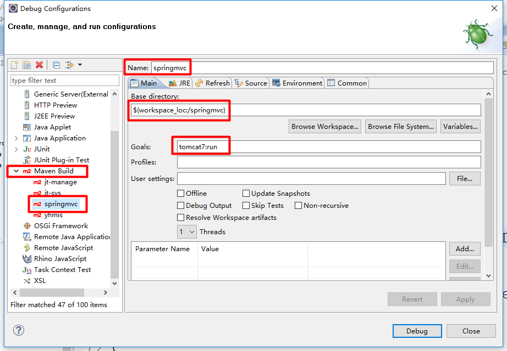Enable the Offline checkbox
The image size is (507, 351).
(x=181, y=193)
